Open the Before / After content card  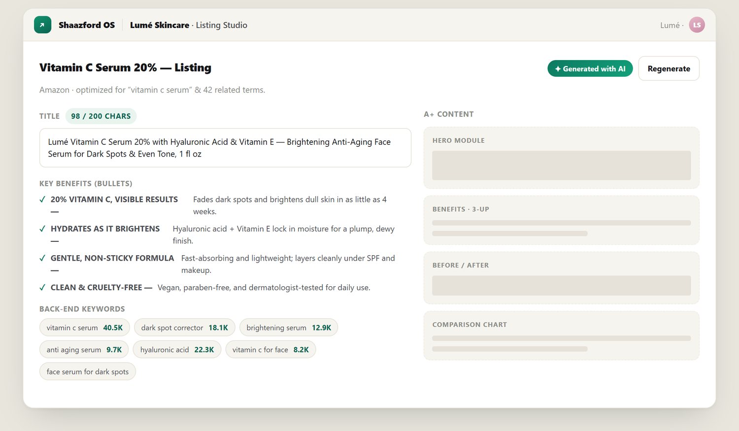562,278
